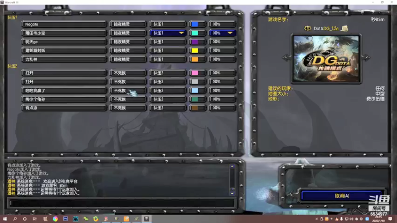Click the 取消(A) cancel button
Image resolution: width=397 pixels, height=223 pixels.
tap(342, 196)
